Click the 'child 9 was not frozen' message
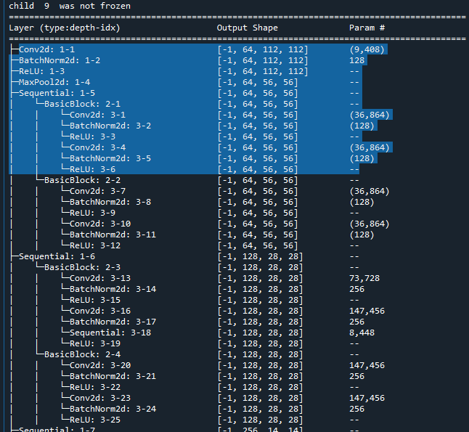The height and width of the screenshot is (432, 469). click(60, 6)
